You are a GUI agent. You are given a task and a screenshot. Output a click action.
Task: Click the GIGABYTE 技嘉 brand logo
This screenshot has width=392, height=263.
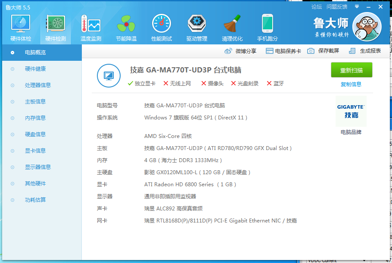tap(351, 111)
